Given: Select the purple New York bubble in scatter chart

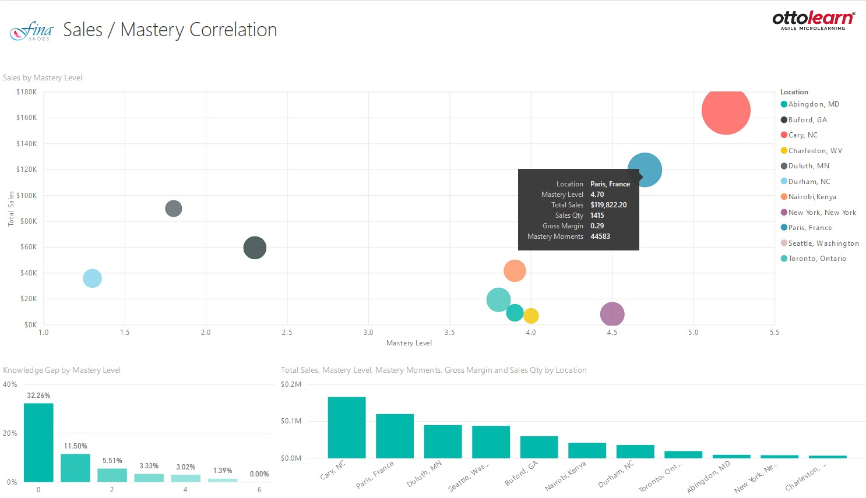Looking at the screenshot, I should [x=612, y=314].
